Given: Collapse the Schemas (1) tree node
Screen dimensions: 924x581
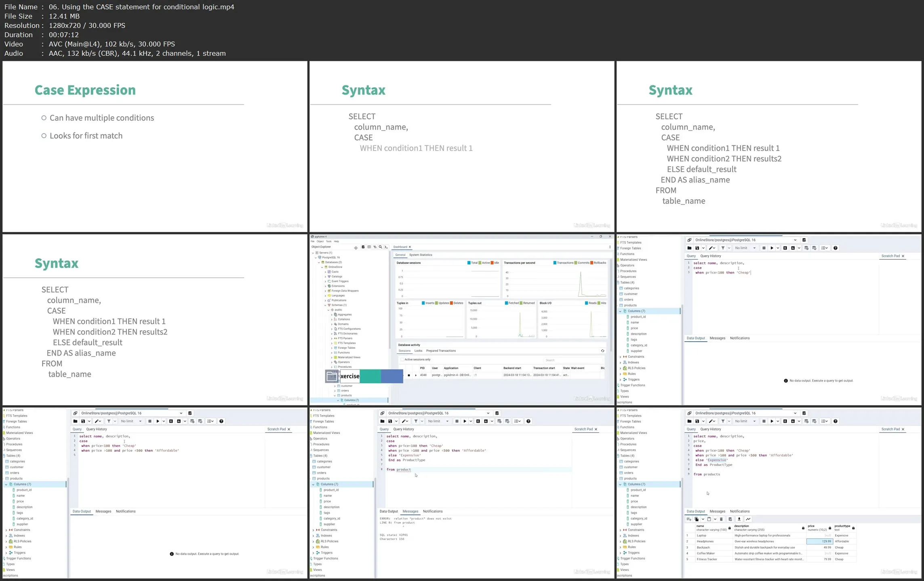Looking at the screenshot, I should 325,305.
